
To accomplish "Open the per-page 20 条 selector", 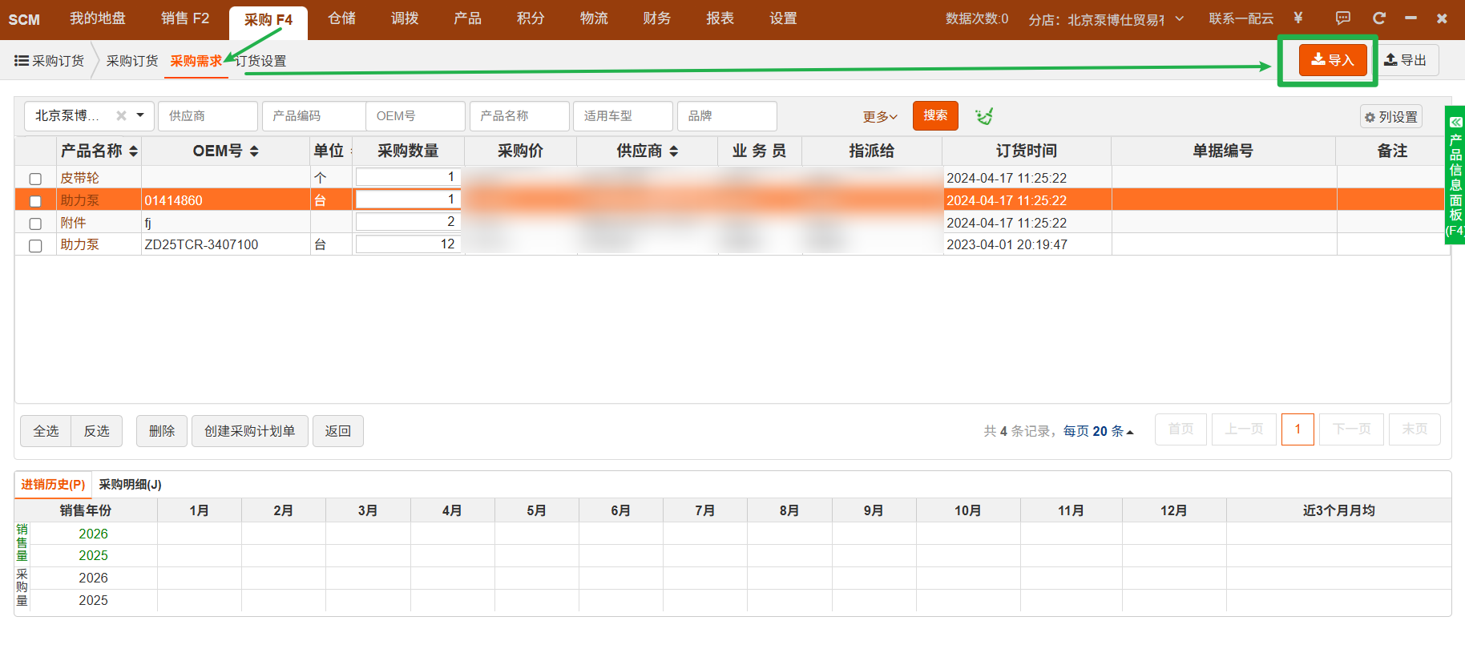I will [x=1099, y=431].
